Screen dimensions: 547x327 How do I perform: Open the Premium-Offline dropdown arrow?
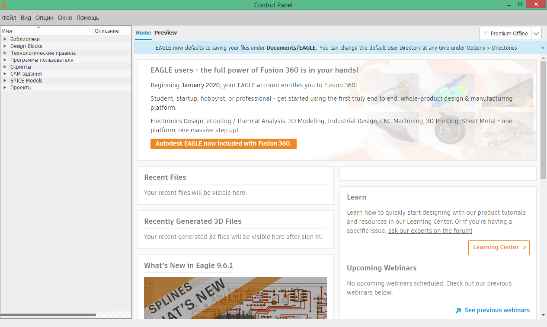tap(536, 33)
